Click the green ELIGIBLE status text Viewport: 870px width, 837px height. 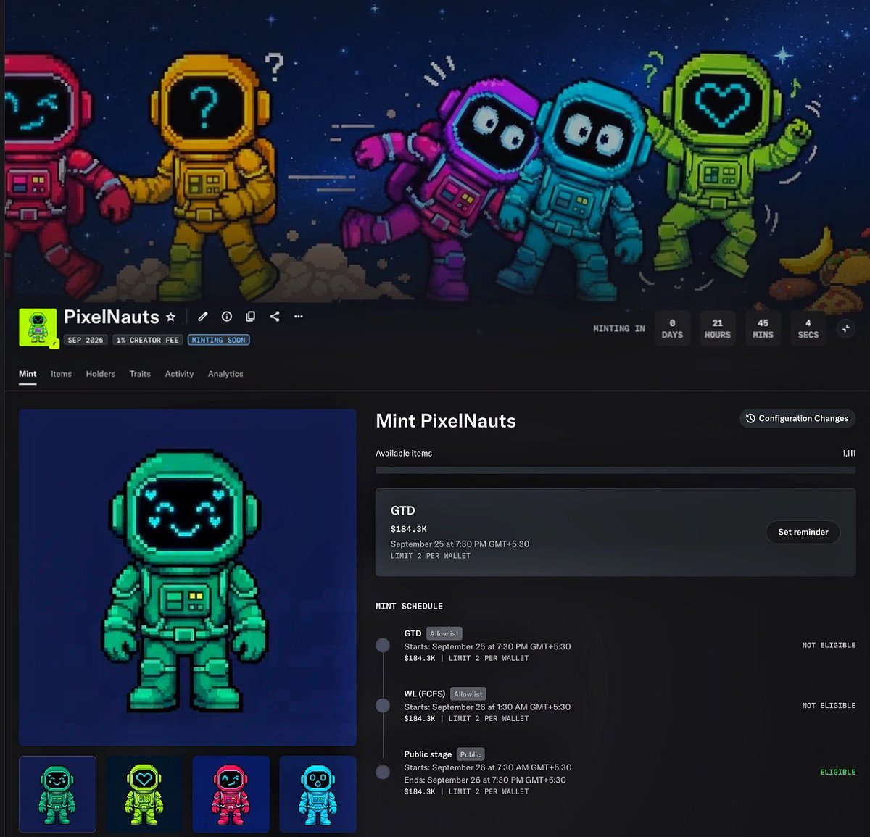(x=838, y=773)
